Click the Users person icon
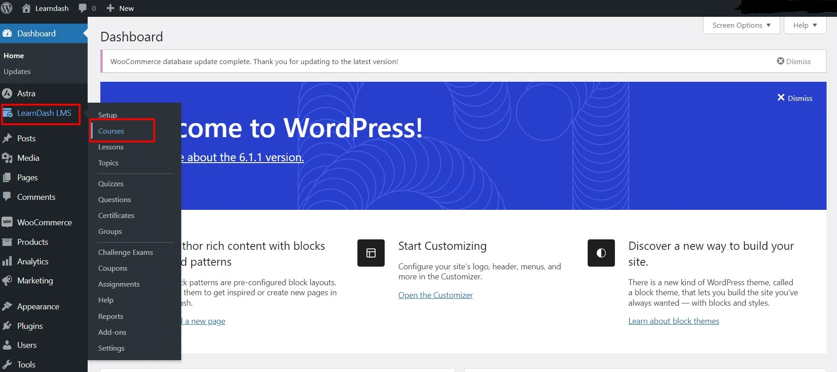 point(7,345)
